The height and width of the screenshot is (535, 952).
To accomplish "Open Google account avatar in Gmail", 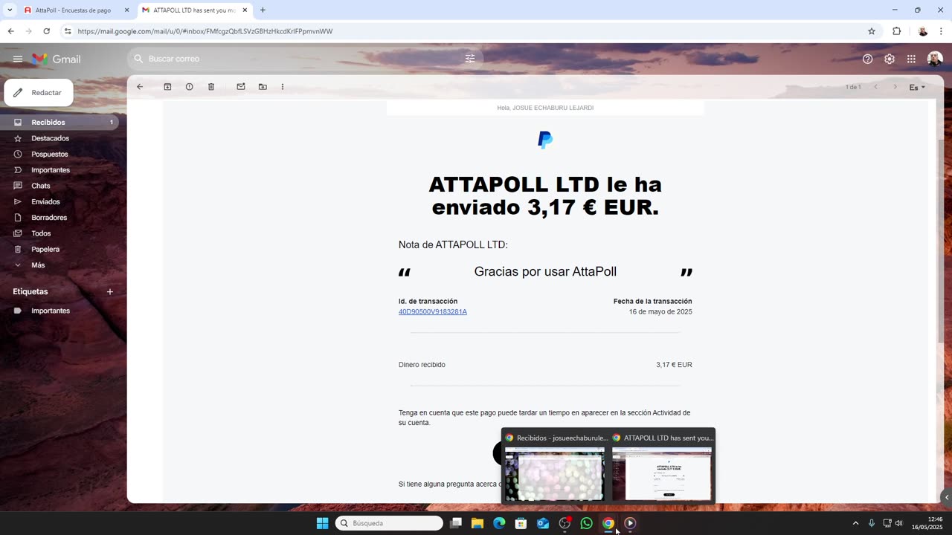I will coord(935,59).
